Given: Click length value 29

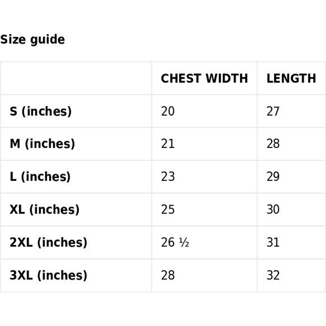Looking at the screenshot, I should (273, 177).
